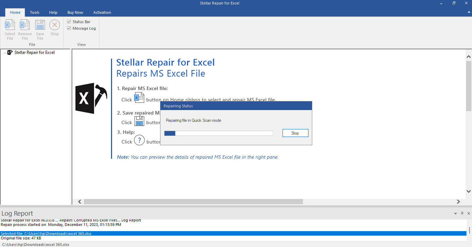Click the horizontal scrollbar thumb
The image size is (472, 247).
click(193, 202)
